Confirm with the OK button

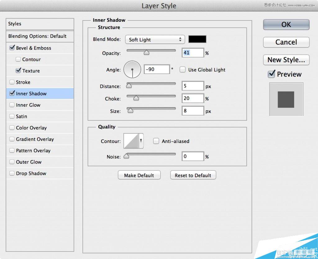(286, 25)
